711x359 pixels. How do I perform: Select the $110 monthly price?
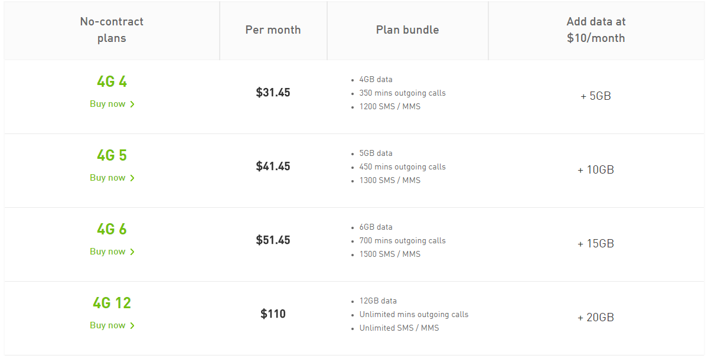click(273, 314)
